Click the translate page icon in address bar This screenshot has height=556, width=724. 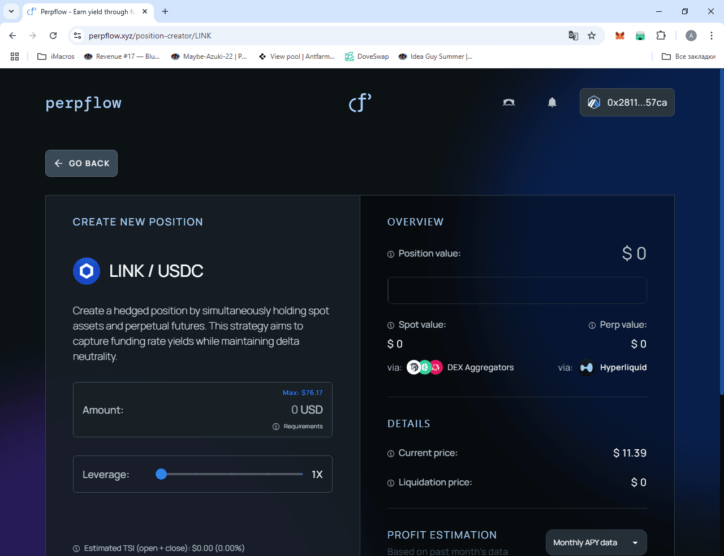pos(574,36)
